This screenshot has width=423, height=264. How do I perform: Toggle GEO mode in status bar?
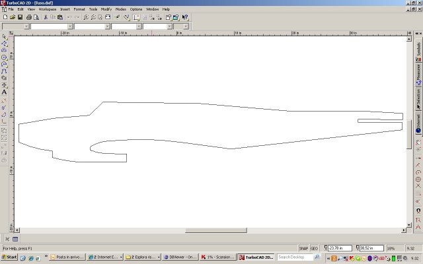point(315,248)
